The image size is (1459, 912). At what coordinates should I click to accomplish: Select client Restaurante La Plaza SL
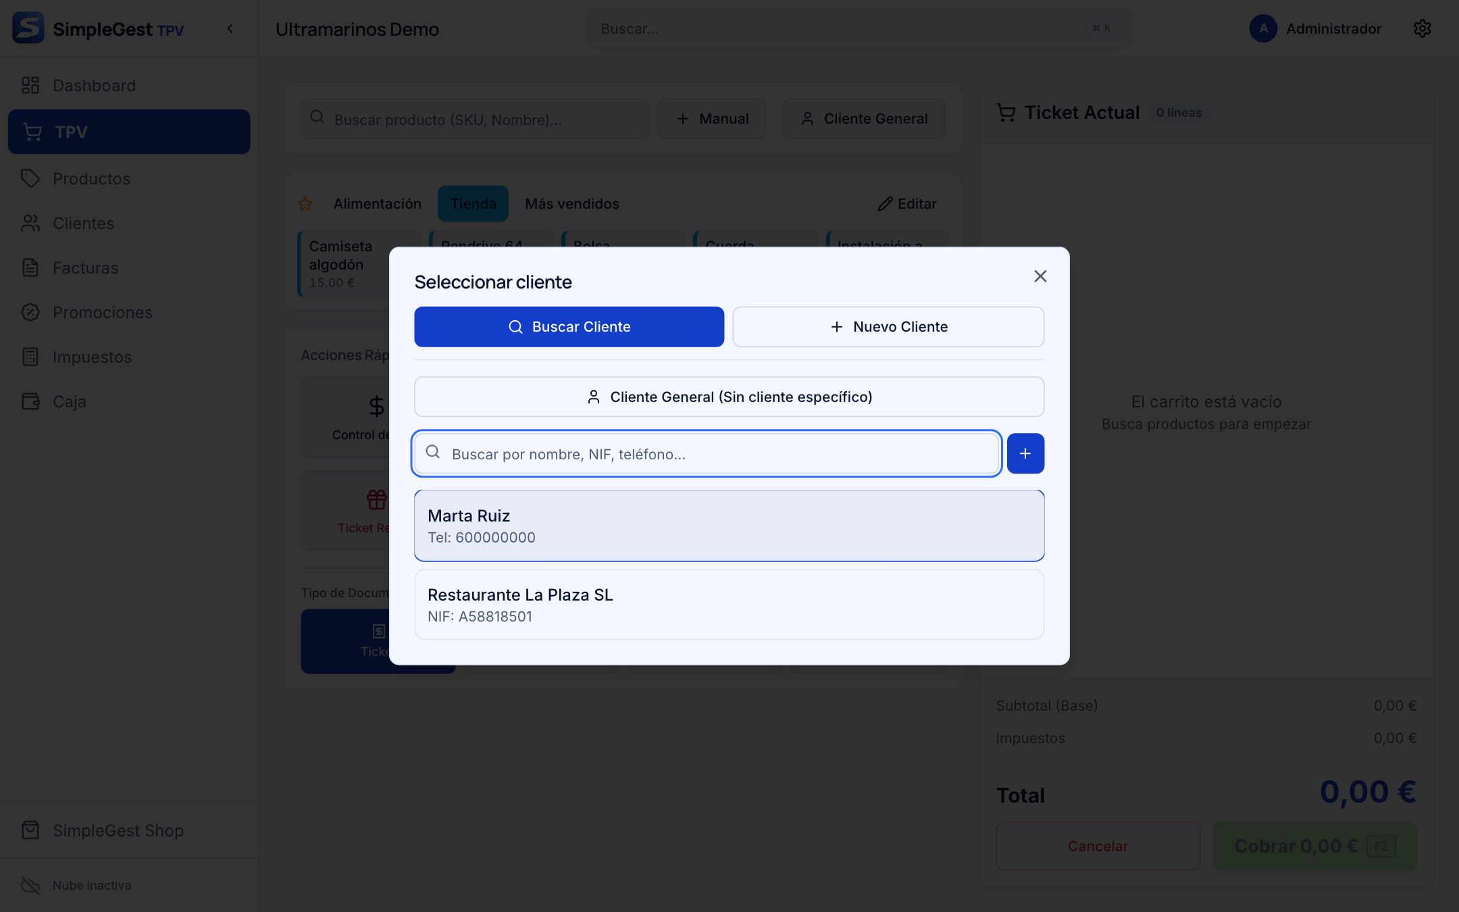(x=729, y=605)
